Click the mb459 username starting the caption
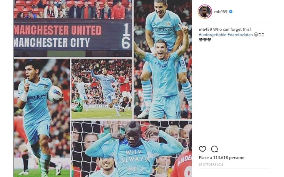Viewport: 284px width, 177px height. click(205, 29)
